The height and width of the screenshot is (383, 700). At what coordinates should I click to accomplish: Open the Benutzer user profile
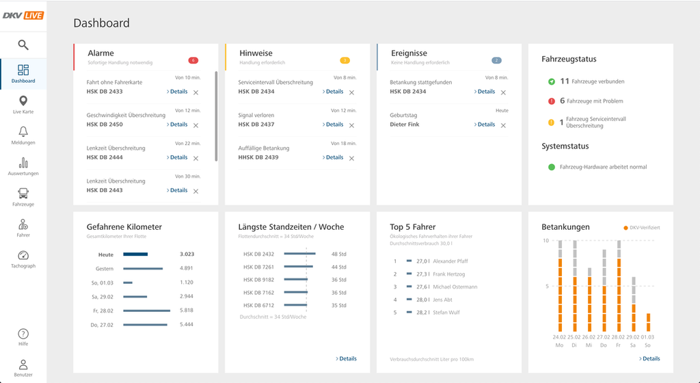[23, 368]
